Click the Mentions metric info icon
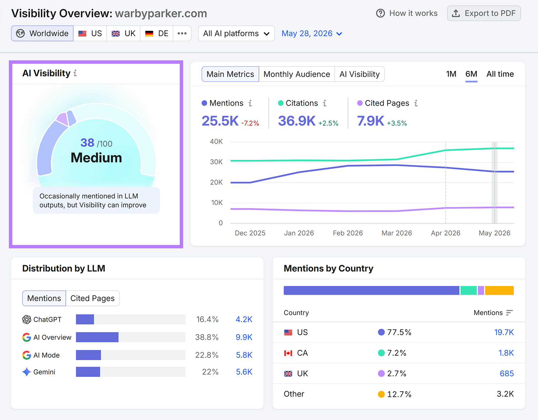This screenshot has height=420, width=538. [250, 103]
